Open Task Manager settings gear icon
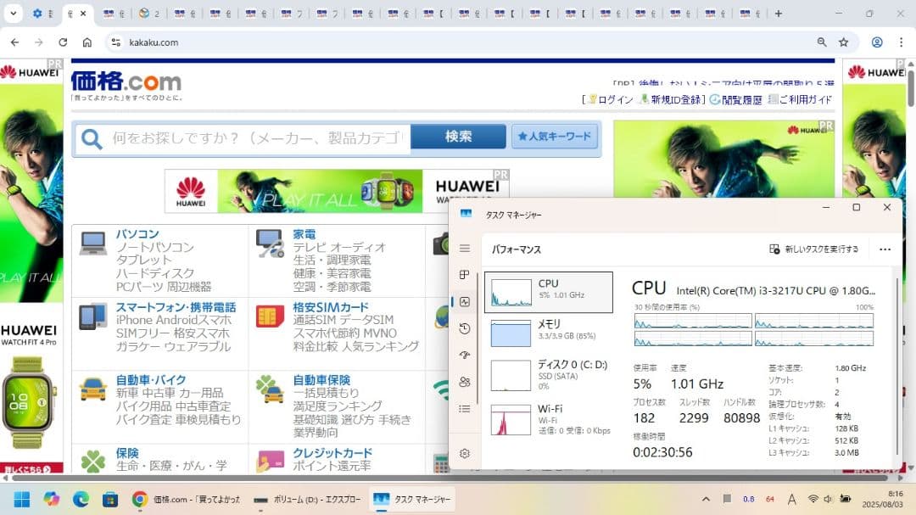916x515 pixels. [465, 453]
